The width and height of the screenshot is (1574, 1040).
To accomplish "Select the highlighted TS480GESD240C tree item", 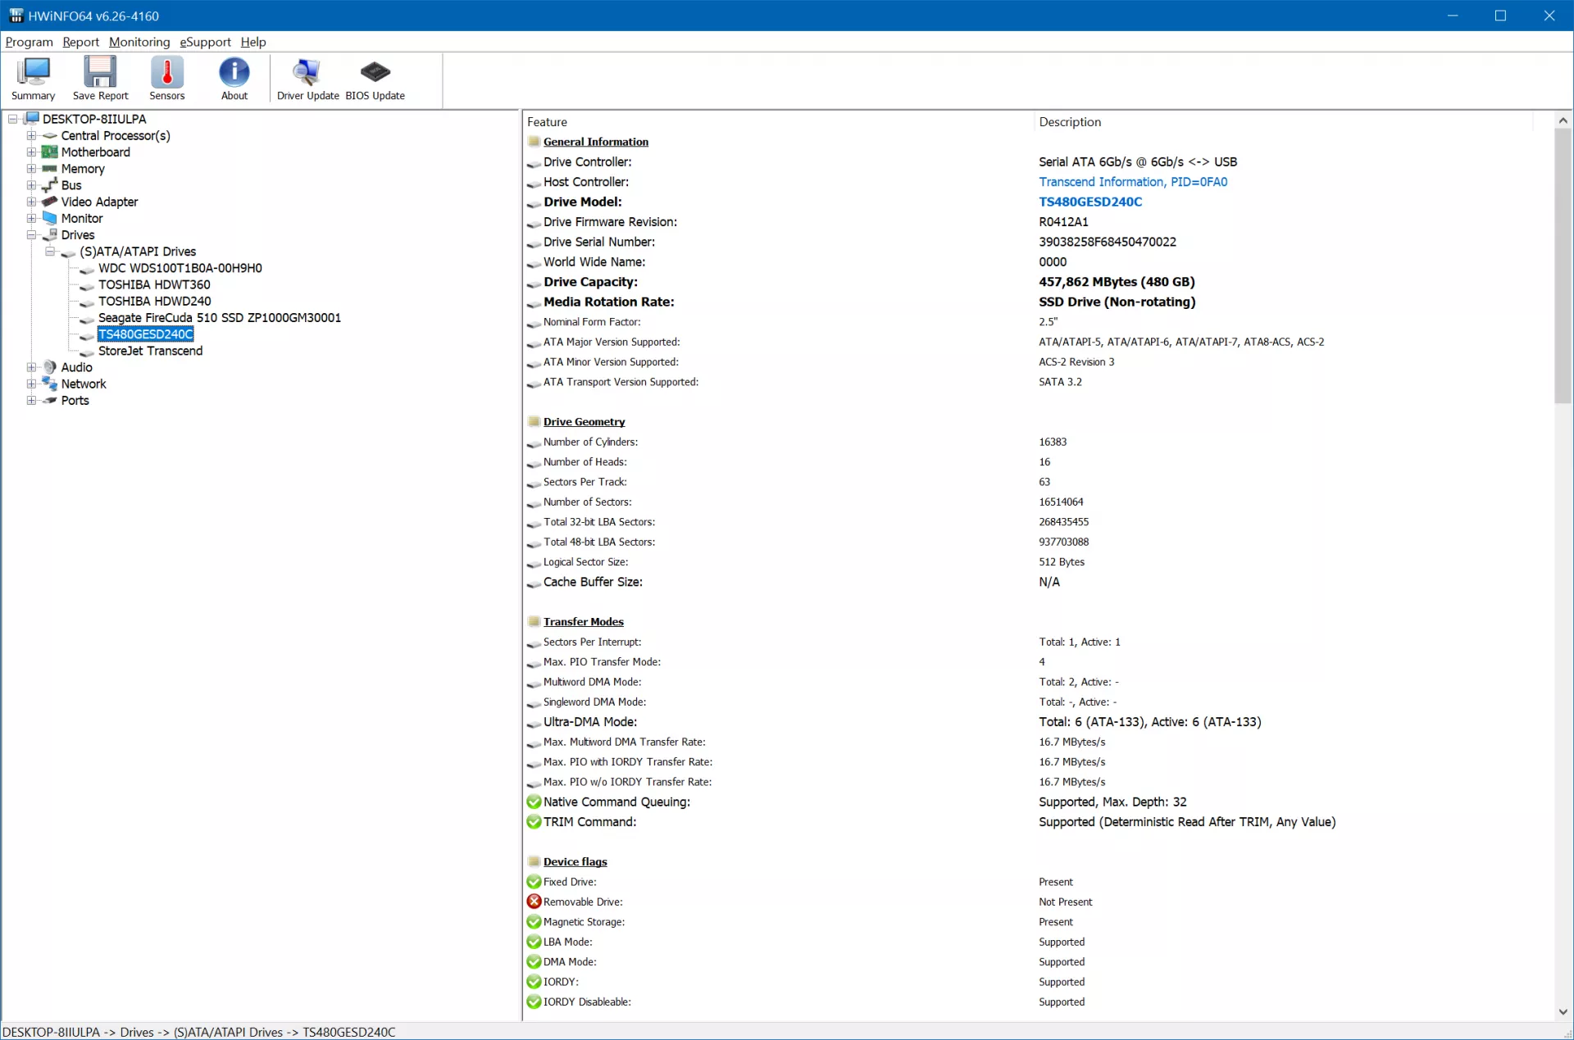I will click(146, 334).
